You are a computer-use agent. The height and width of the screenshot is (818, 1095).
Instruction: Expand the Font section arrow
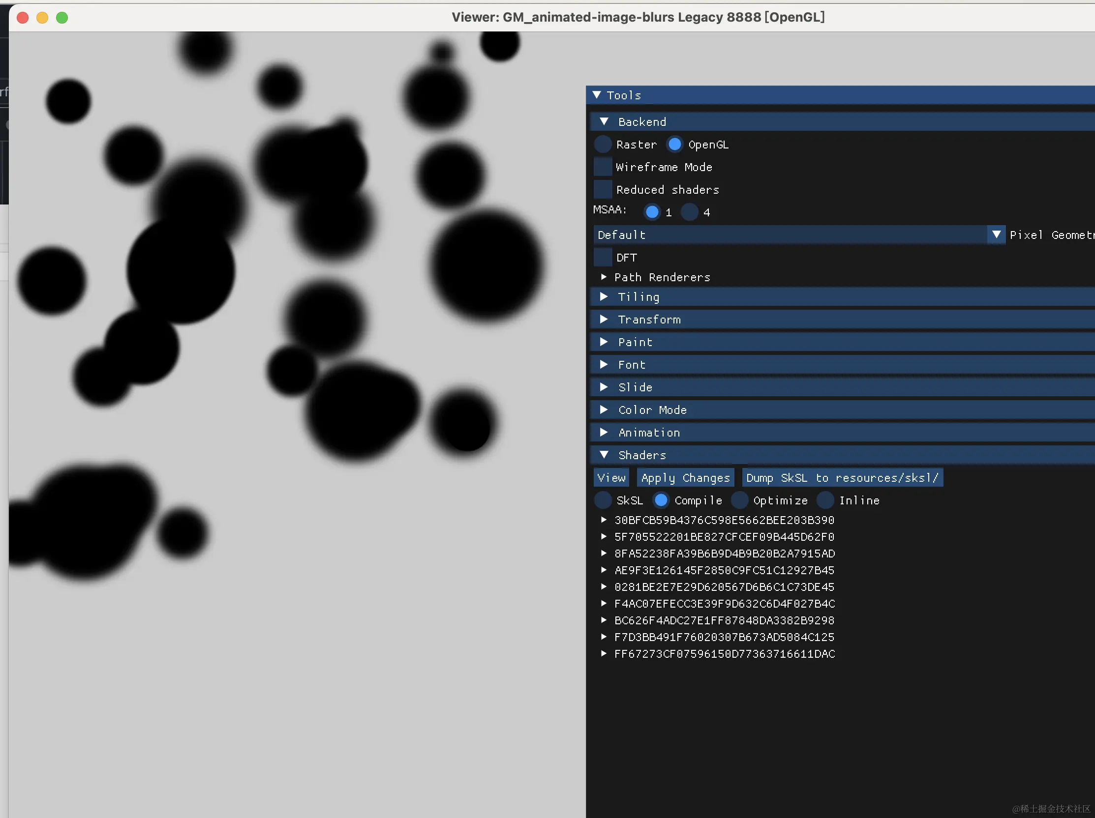point(604,365)
